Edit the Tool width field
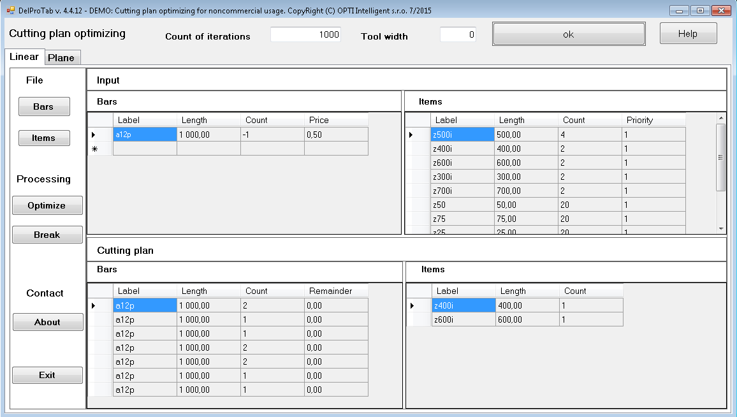The height and width of the screenshot is (417, 737). (458, 34)
